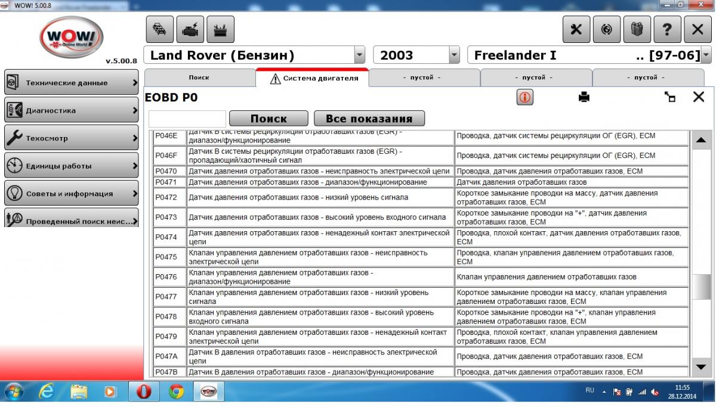
Task: Select code P0471 cell
Action: 169,182
